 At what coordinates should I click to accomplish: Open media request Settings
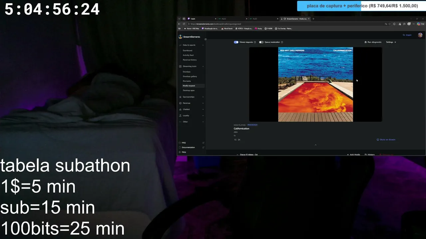[391, 42]
